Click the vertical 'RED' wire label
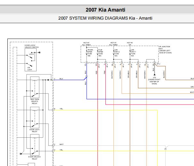 pyautogui.click(x=97, y=72)
